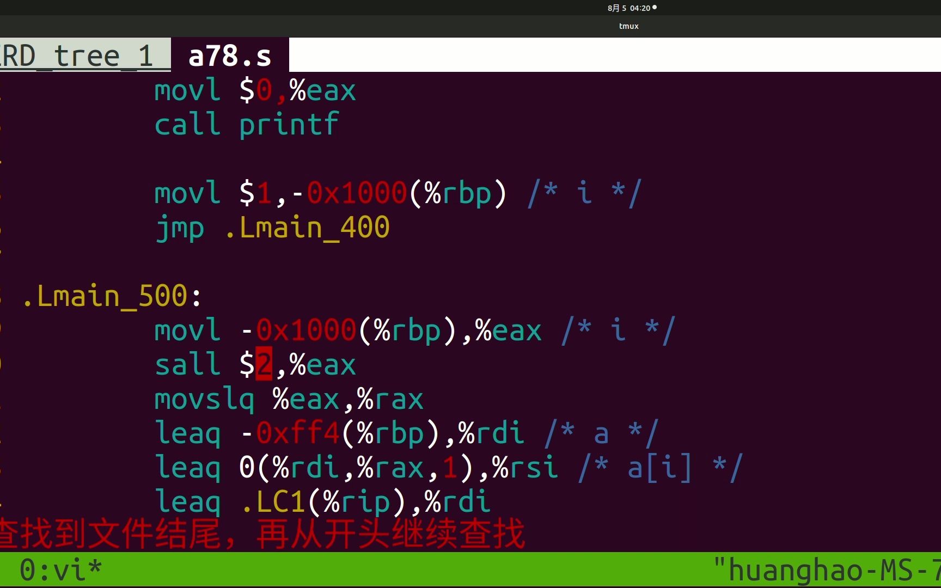Image resolution: width=941 pixels, height=588 pixels.
Task: Select the tmux window 0:vi* in status bar
Action: point(60,570)
